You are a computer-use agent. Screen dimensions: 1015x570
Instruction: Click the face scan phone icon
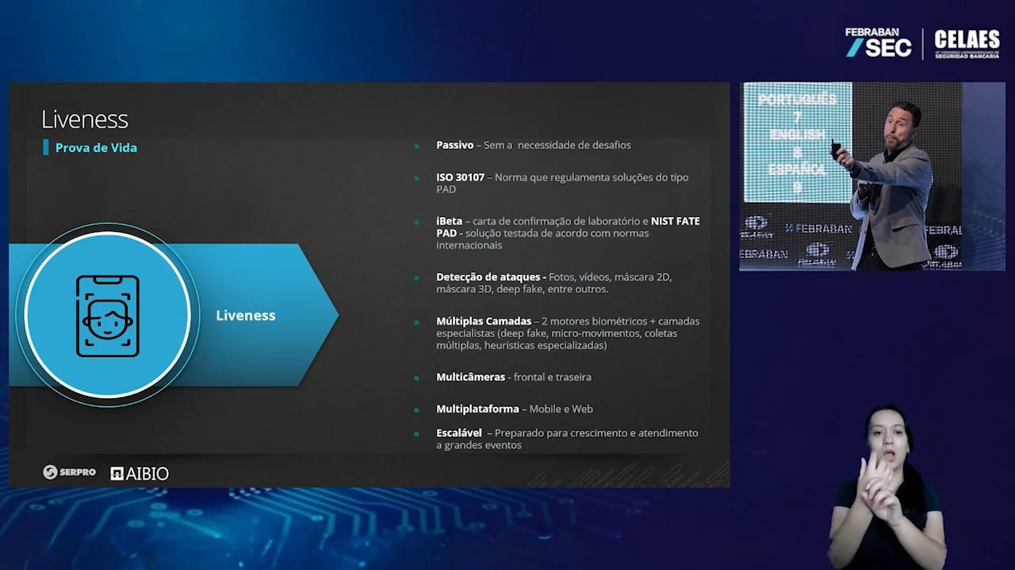(x=107, y=316)
